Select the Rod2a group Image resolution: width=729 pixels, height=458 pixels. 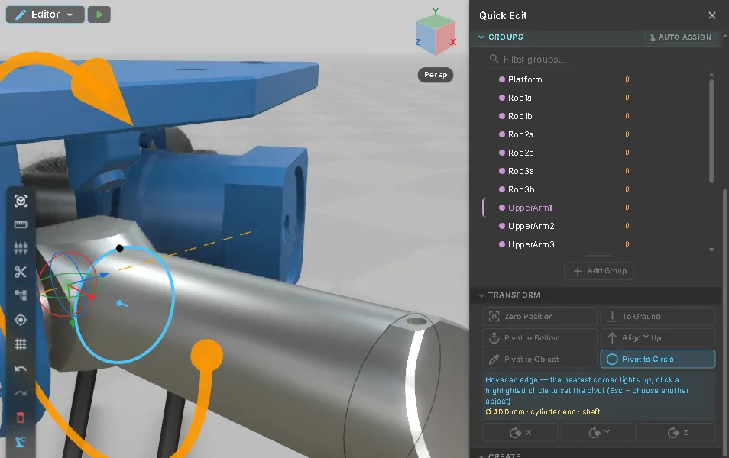click(520, 134)
